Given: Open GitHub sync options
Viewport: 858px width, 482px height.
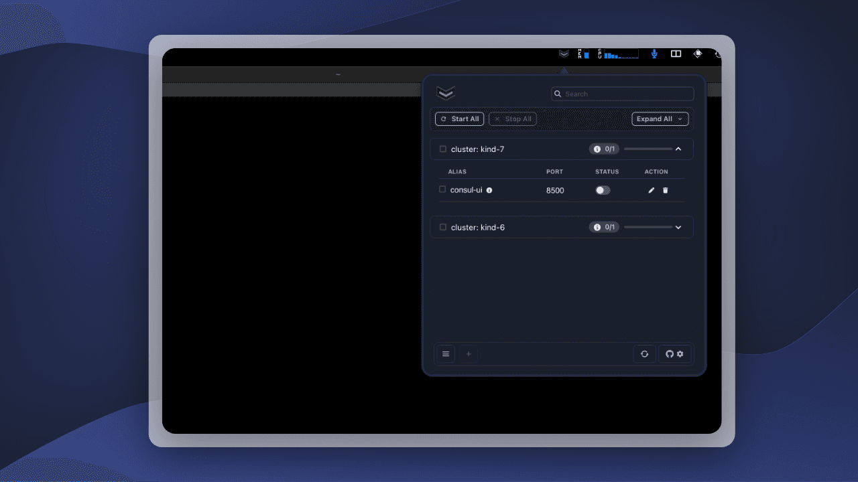Looking at the screenshot, I should pyautogui.click(x=670, y=353).
